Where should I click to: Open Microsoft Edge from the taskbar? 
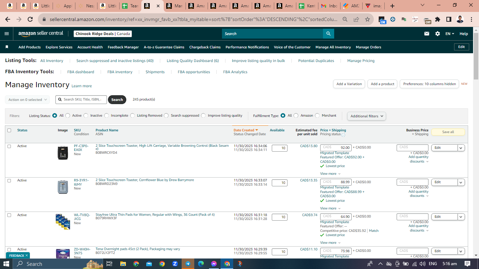click(x=201, y=264)
